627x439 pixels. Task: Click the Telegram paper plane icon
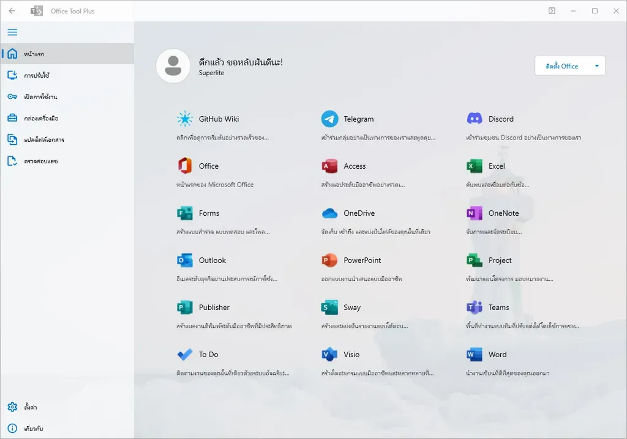click(329, 119)
